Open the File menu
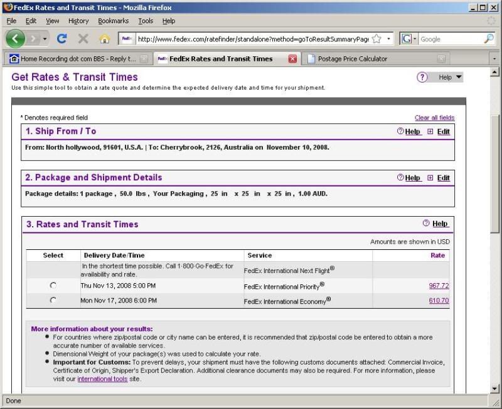The height and width of the screenshot is (409, 502). tap(11, 21)
